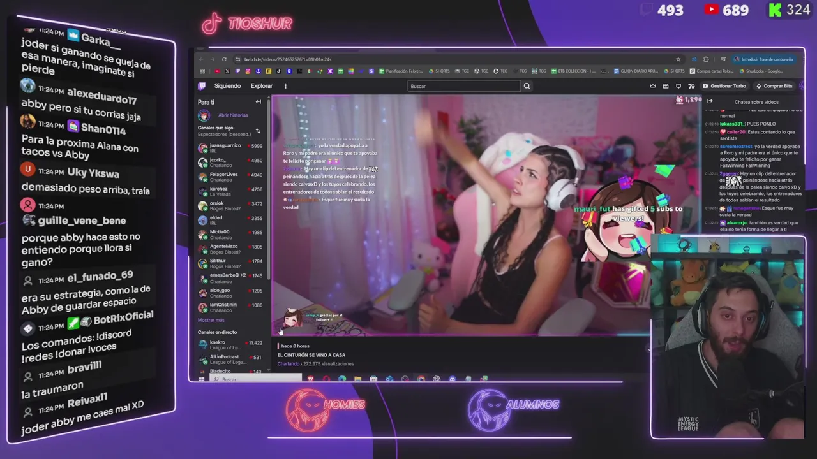The width and height of the screenshot is (817, 459).
Task: Open FolagorLives channel in sidebar
Action: (230, 177)
